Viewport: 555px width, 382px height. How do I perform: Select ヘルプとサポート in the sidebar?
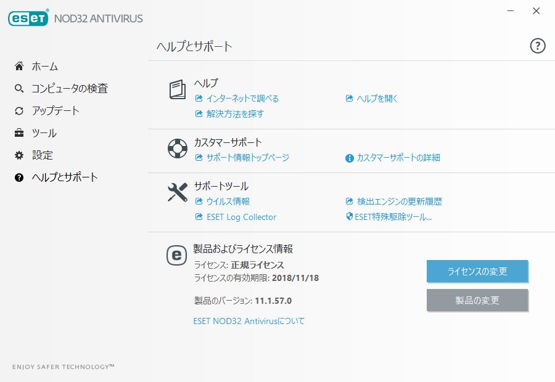[65, 177]
